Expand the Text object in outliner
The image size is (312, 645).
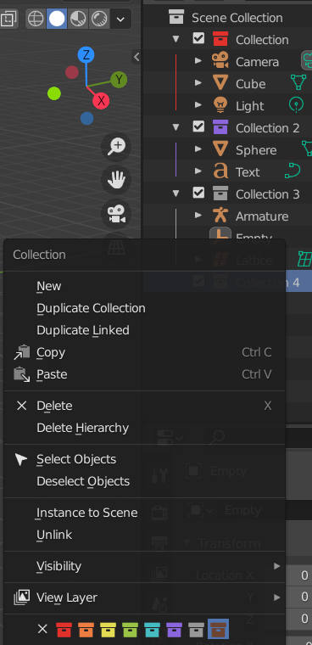[x=198, y=171]
